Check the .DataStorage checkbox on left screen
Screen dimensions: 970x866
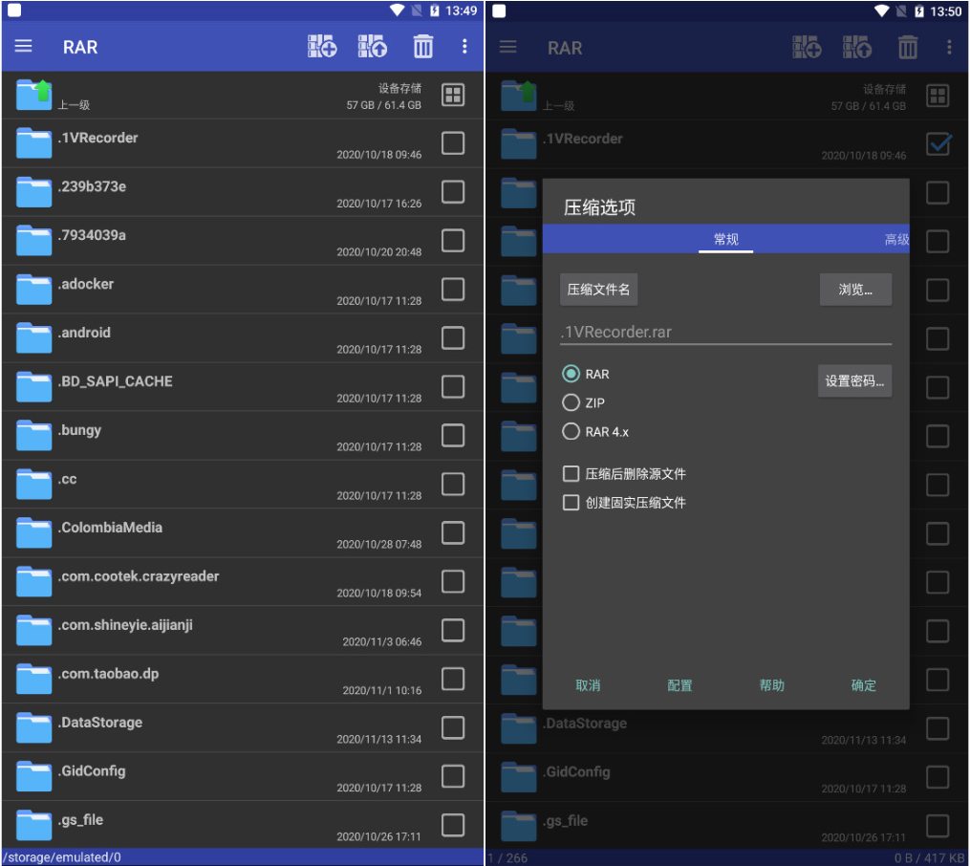[x=453, y=727]
